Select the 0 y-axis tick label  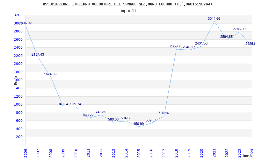(21, 145)
